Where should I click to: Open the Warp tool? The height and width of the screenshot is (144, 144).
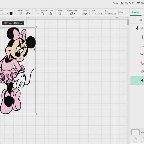pos(85,14)
